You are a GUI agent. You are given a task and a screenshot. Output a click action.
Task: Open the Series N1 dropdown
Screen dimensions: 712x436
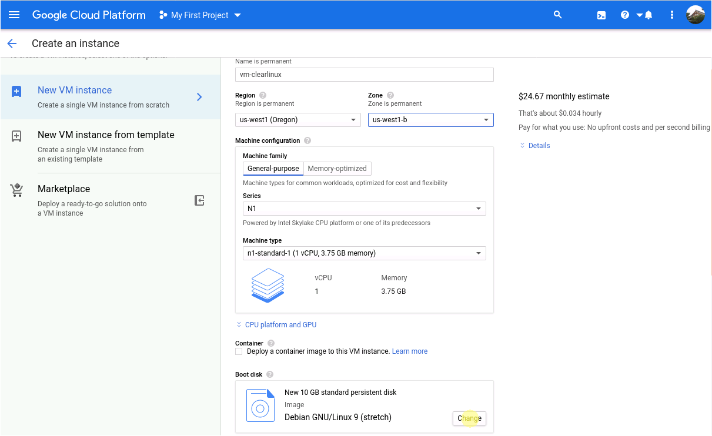click(365, 209)
